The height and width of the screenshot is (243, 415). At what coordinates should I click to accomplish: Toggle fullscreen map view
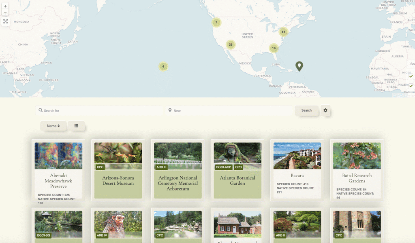point(5,21)
